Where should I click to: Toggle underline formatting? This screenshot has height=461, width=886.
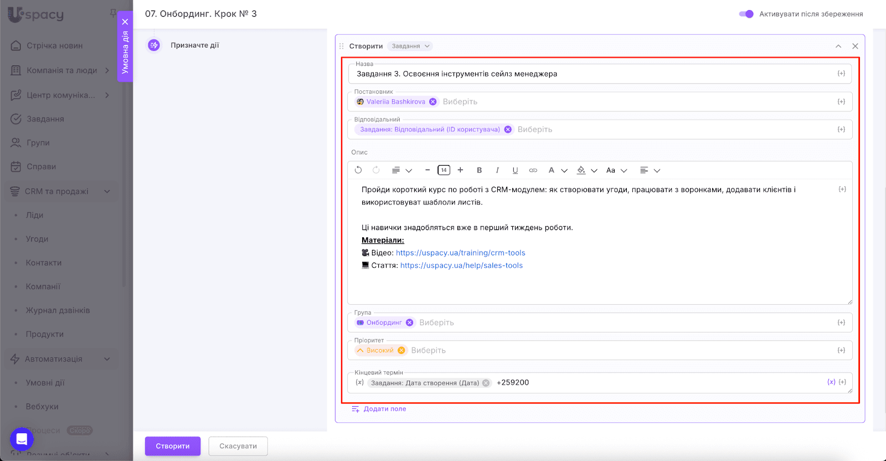click(x=515, y=170)
